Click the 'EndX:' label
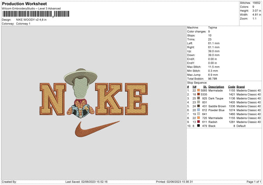The image size is (263, 185). click(x=191, y=59)
